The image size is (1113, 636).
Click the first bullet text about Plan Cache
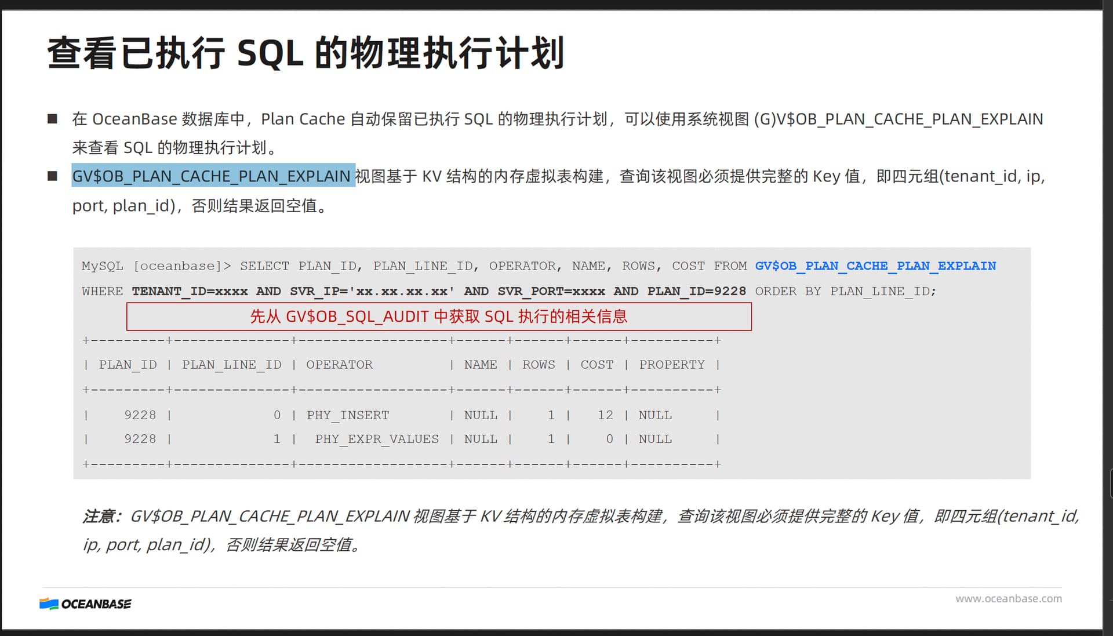coord(557,133)
